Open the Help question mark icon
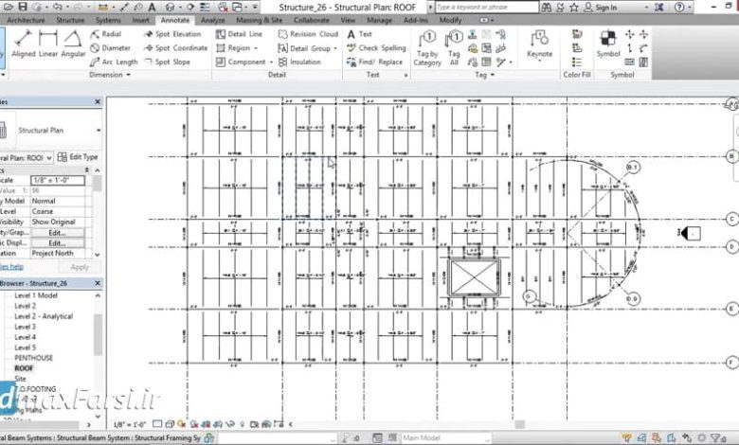 click(x=679, y=7)
